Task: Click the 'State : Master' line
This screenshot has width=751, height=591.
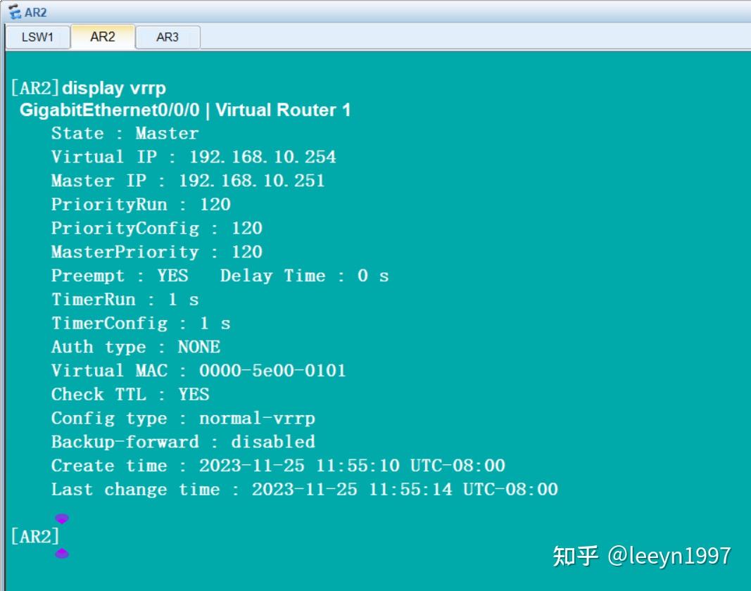Action: coord(125,133)
